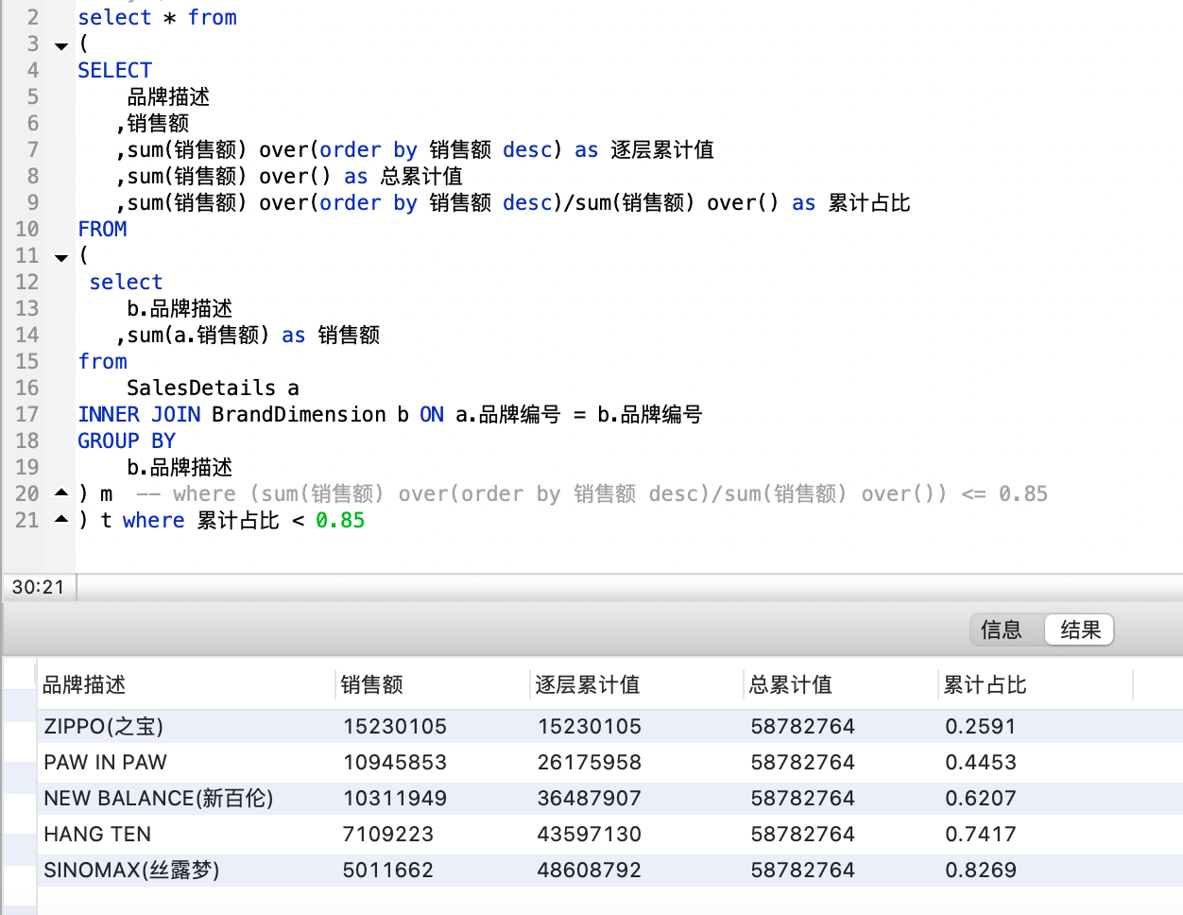Click sales value 7109223 in HANG TEN row

point(388,834)
